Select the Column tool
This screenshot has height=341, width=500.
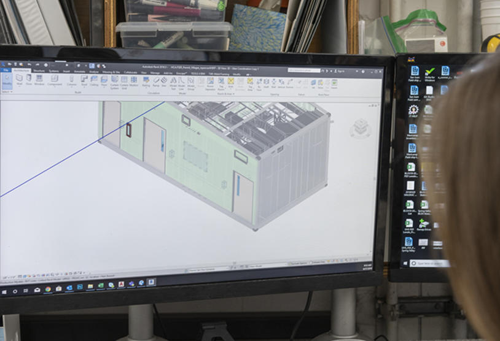click(x=71, y=81)
